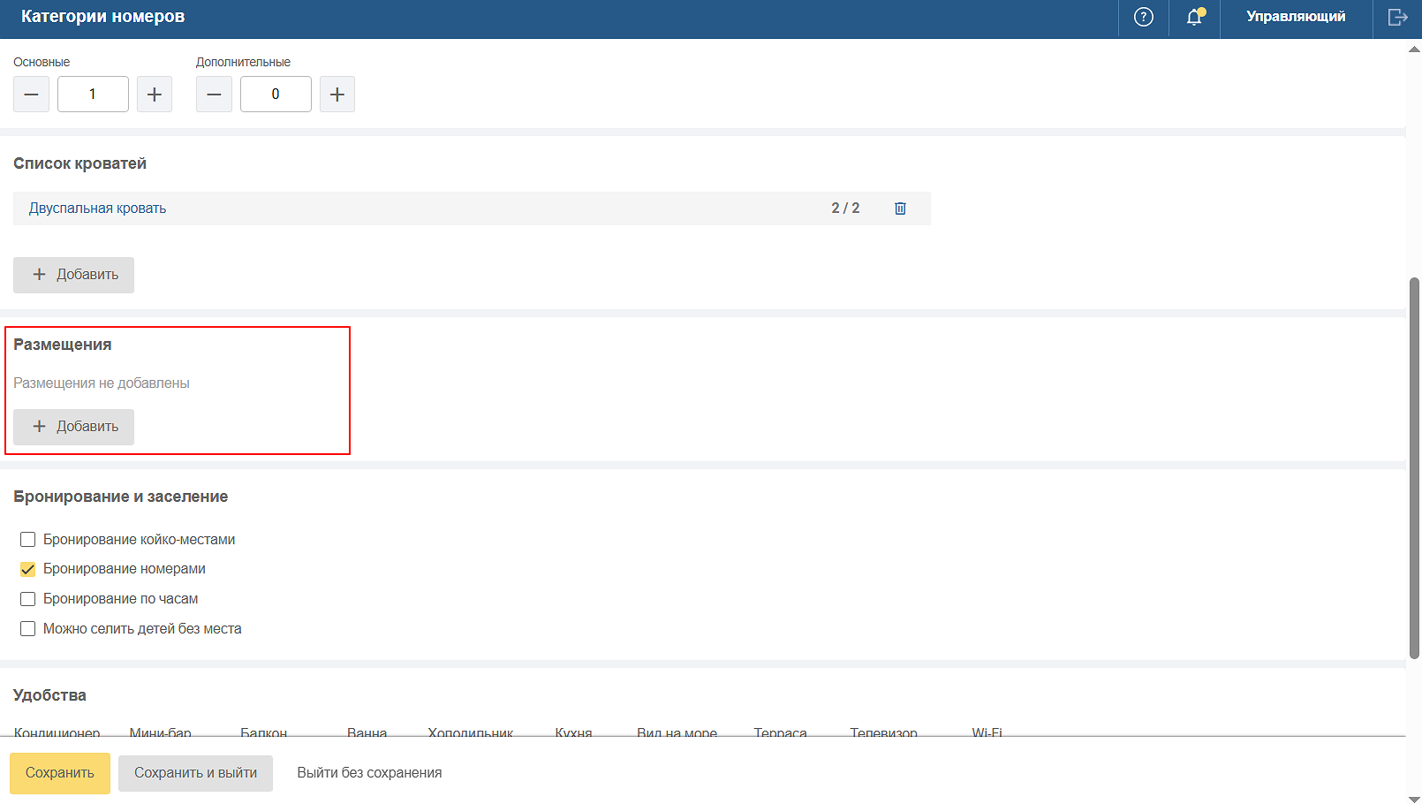Click the 2 / 2 bed capacity value
1422x804 pixels.
click(x=845, y=209)
